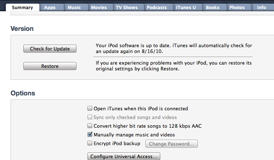
Task: Go to the Movies tab
Action: point(99,8)
